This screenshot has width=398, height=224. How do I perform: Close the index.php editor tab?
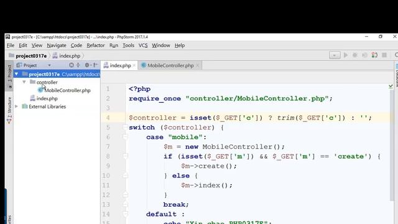click(x=134, y=65)
